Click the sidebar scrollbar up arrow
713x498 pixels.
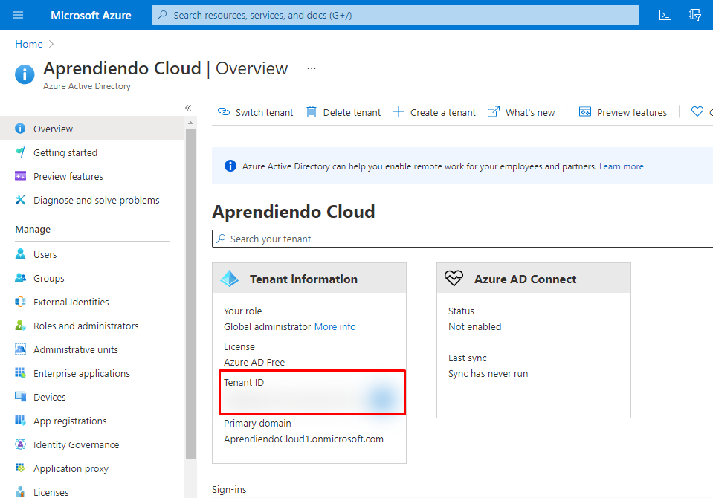click(190, 123)
